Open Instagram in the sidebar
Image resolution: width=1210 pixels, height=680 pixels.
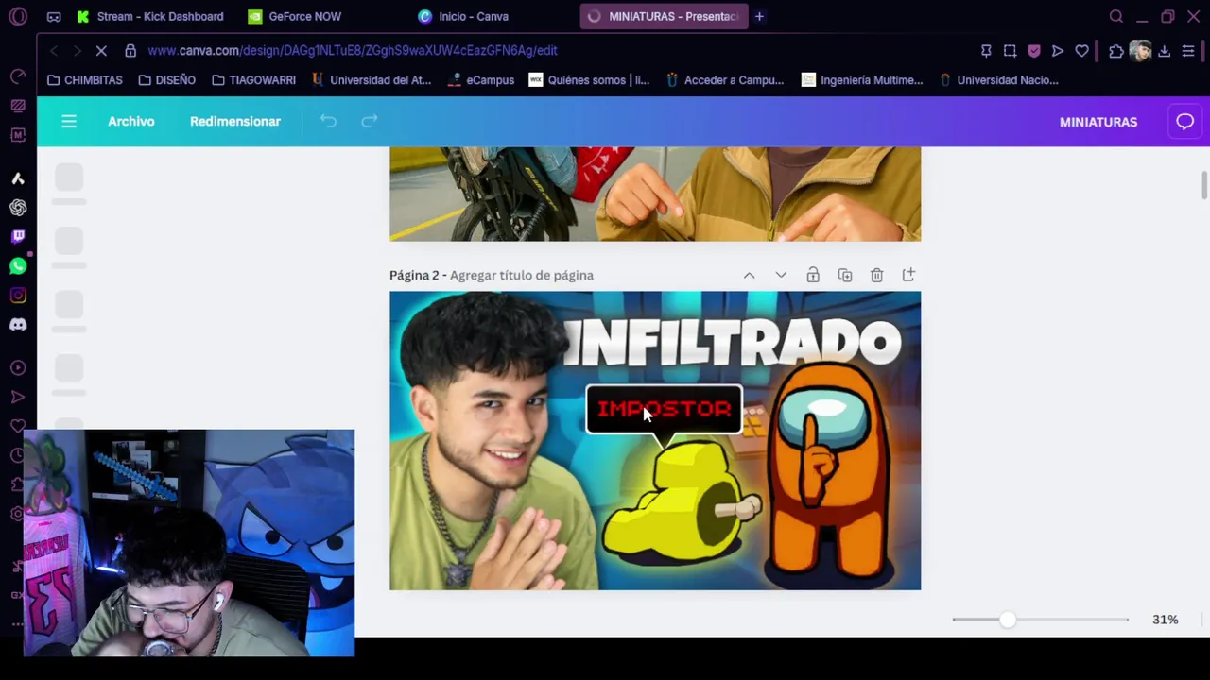(18, 296)
